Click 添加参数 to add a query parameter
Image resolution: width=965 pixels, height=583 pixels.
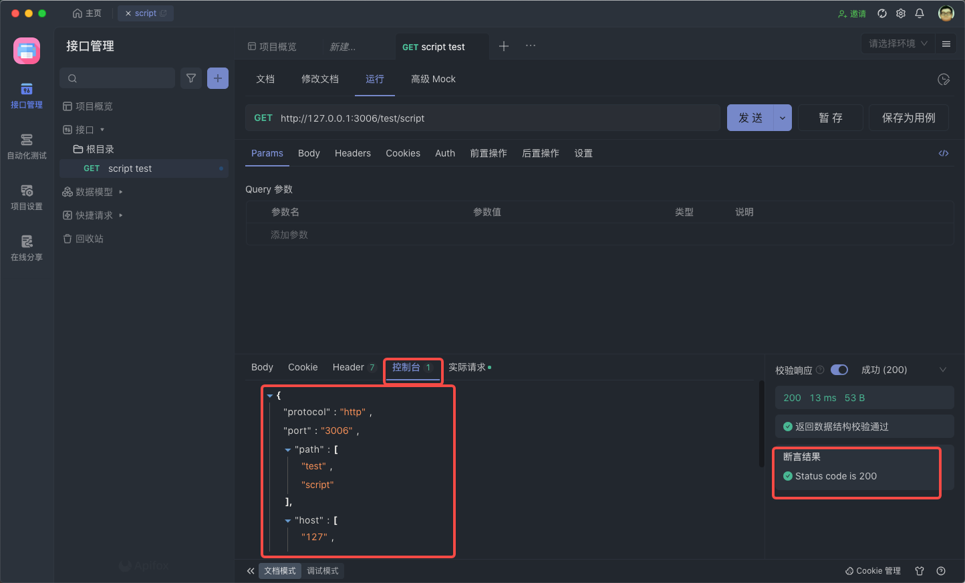pyautogui.click(x=289, y=234)
